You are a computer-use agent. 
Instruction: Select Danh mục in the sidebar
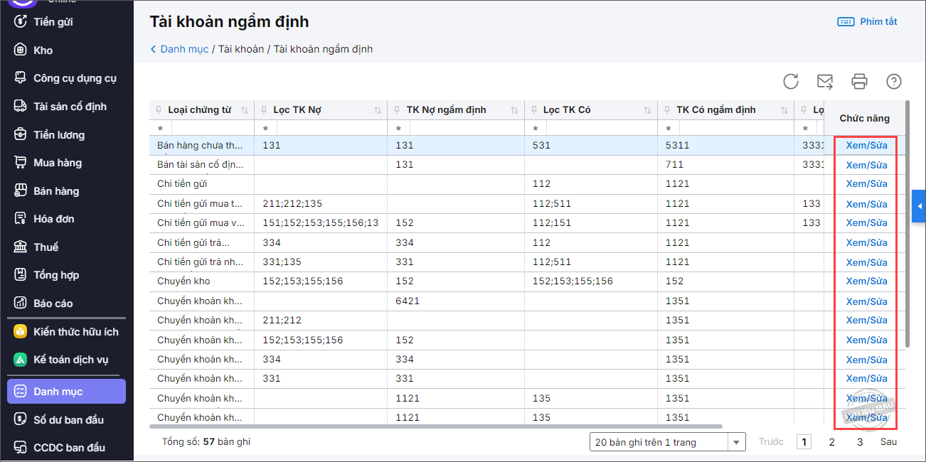[66, 392]
